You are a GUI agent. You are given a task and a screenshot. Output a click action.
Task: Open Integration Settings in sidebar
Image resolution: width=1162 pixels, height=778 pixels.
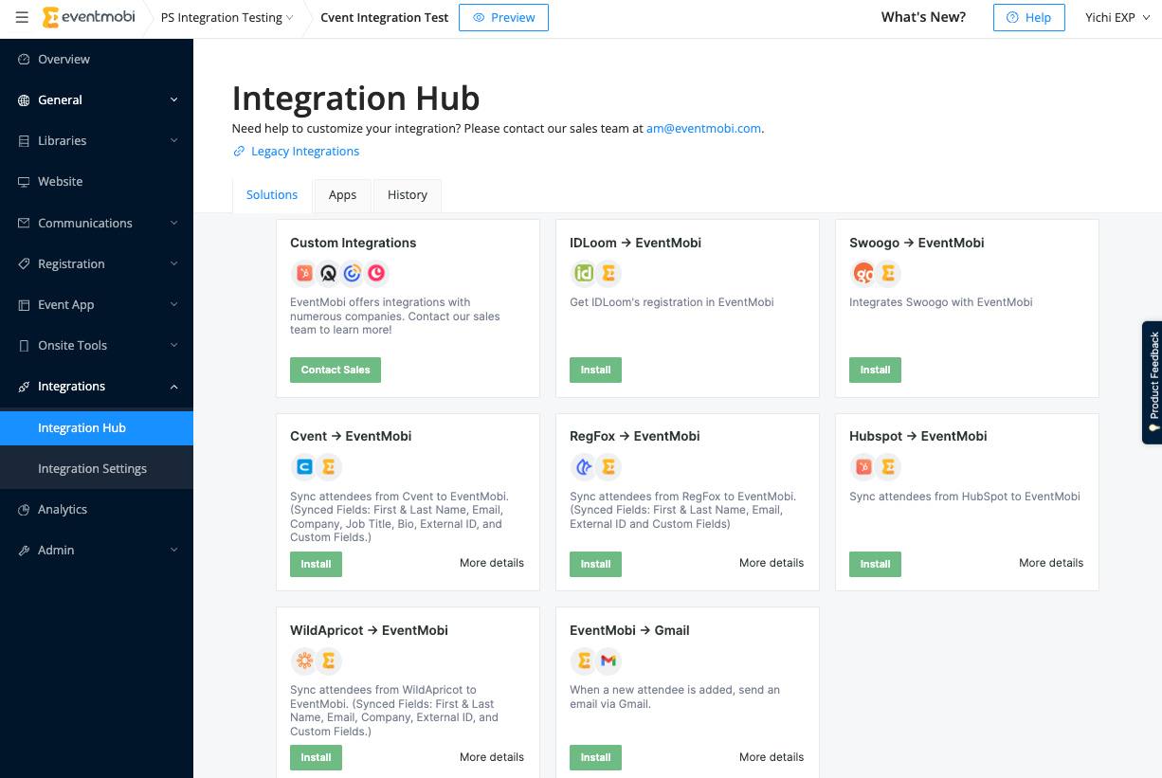pos(92,468)
